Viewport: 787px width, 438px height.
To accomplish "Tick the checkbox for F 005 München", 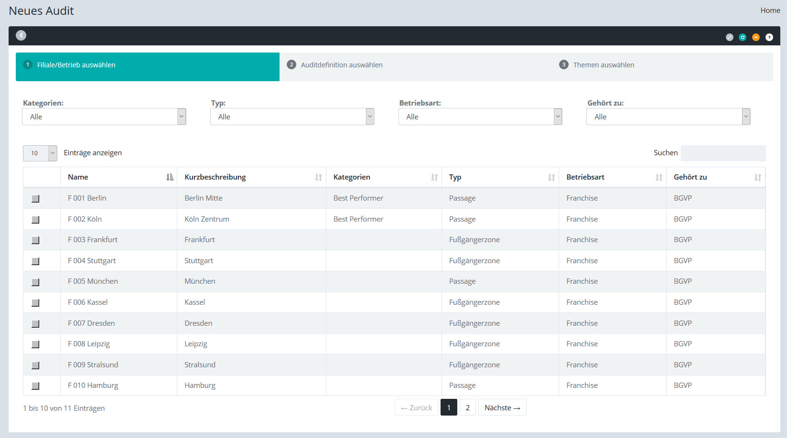I will (x=35, y=282).
